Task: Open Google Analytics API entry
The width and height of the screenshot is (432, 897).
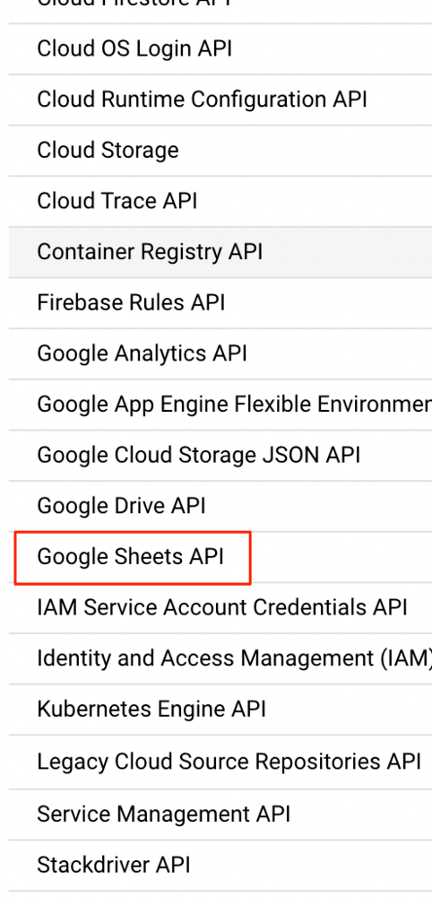Action: [x=142, y=353]
